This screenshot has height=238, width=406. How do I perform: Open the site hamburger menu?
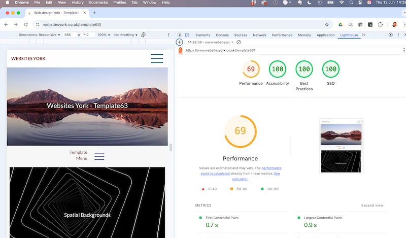coord(157,58)
